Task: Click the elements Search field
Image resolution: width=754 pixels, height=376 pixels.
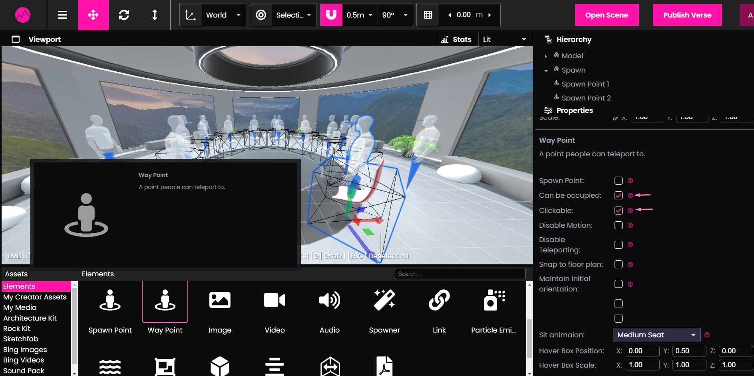Action: (x=460, y=274)
